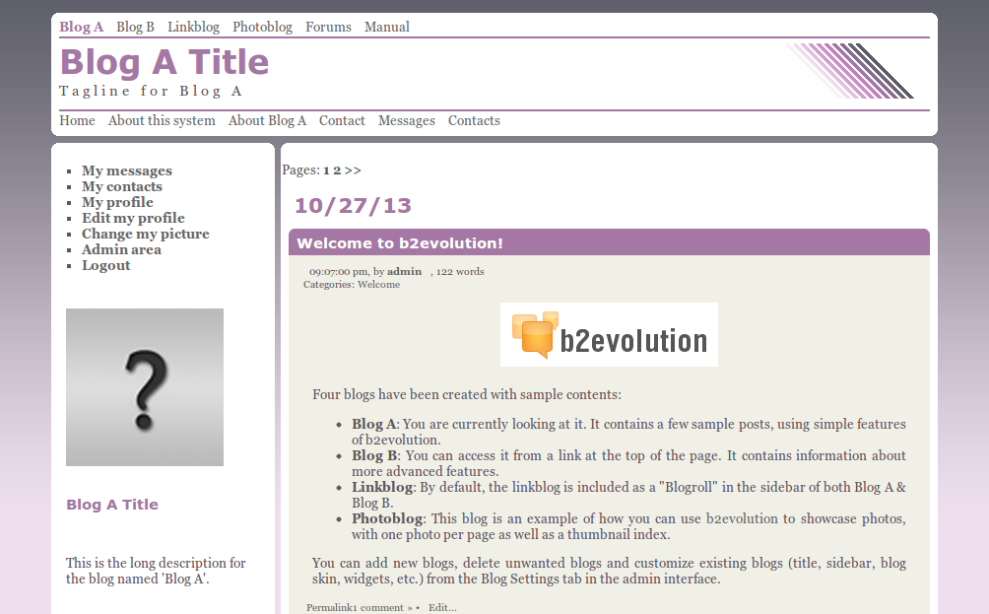Switch to Blog B tab

[135, 28]
